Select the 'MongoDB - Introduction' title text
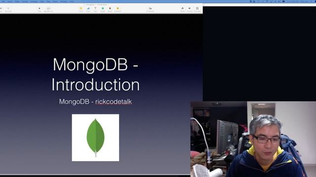The width and height of the screenshot is (316, 177). (x=95, y=74)
